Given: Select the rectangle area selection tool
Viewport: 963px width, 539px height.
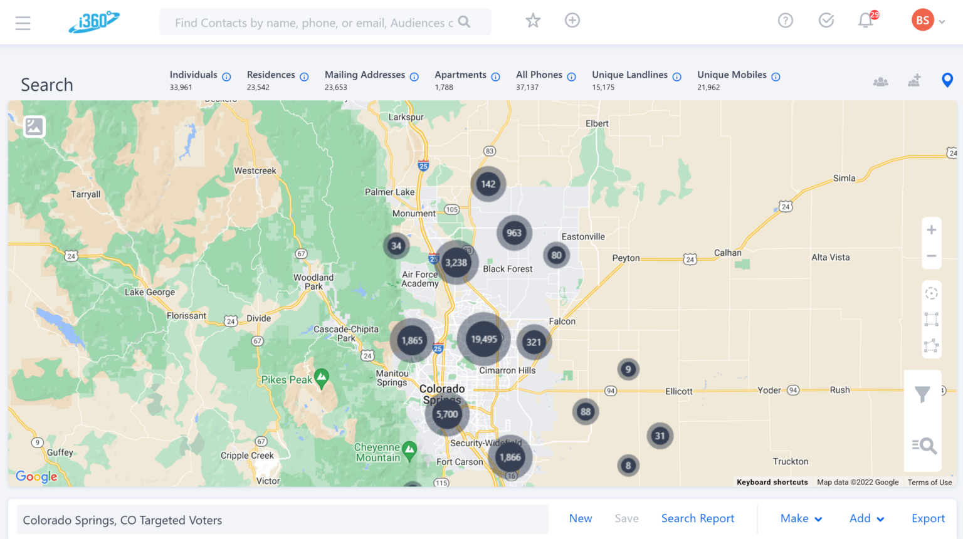Looking at the screenshot, I should [x=932, y=320].
